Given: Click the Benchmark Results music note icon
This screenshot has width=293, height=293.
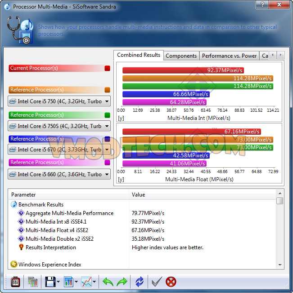Looking at the screenshot, I should point(14,204).
